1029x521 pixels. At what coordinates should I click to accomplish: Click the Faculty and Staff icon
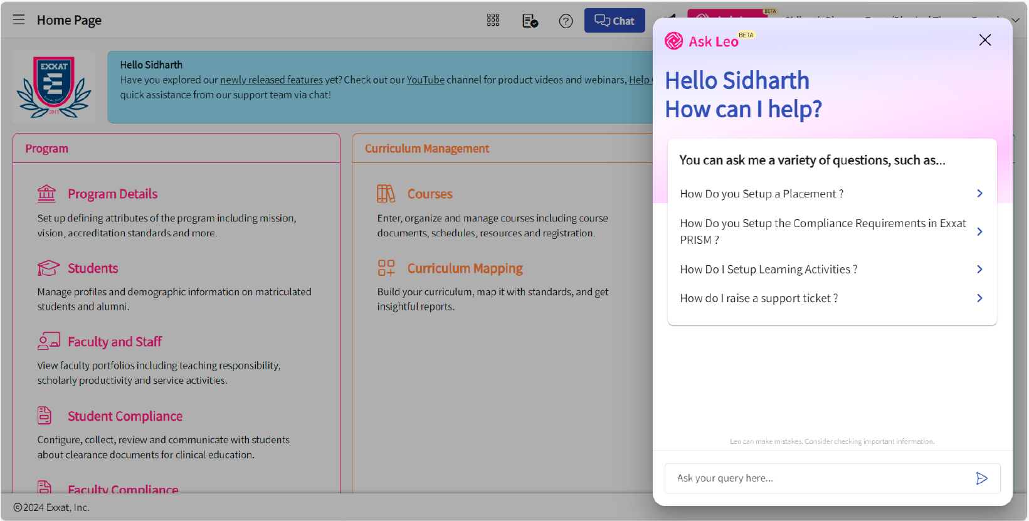pyautogui.click(x=48, y=341)
